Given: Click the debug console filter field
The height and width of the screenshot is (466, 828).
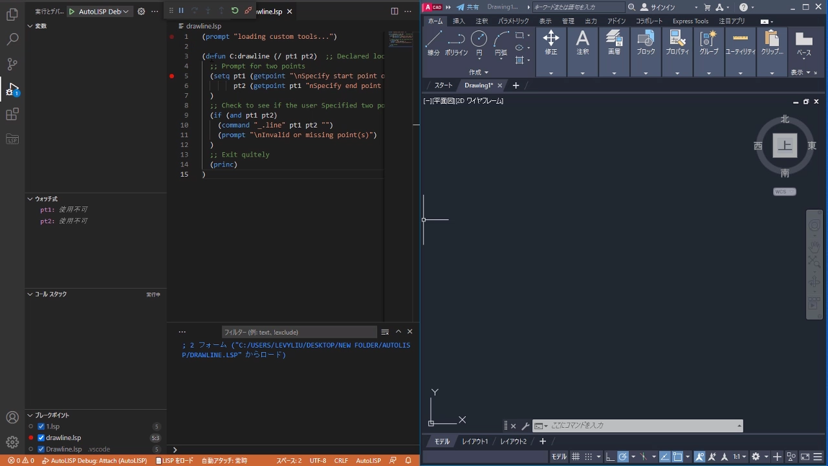Looking at the screenshot, I should coord(298,331).
